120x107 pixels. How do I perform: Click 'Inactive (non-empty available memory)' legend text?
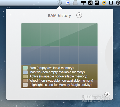57,72
